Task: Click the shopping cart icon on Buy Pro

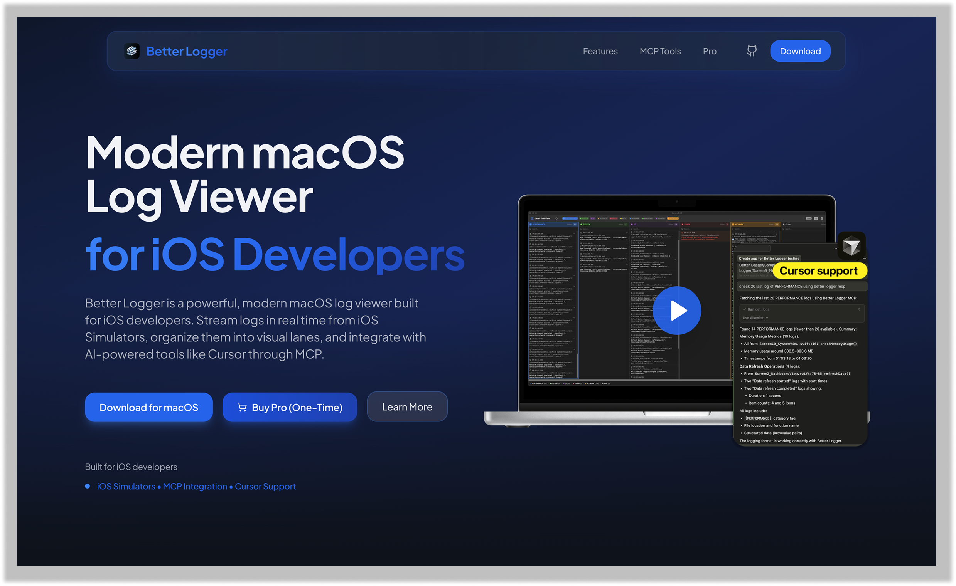Action: 242,407
